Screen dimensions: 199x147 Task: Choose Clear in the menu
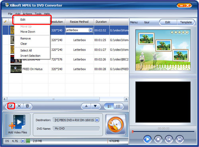pyautogui.click(x=32, y=44)
